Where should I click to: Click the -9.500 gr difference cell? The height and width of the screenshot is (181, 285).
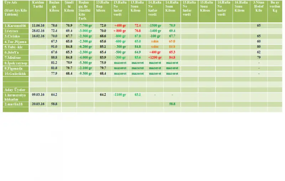pos(85,73)
